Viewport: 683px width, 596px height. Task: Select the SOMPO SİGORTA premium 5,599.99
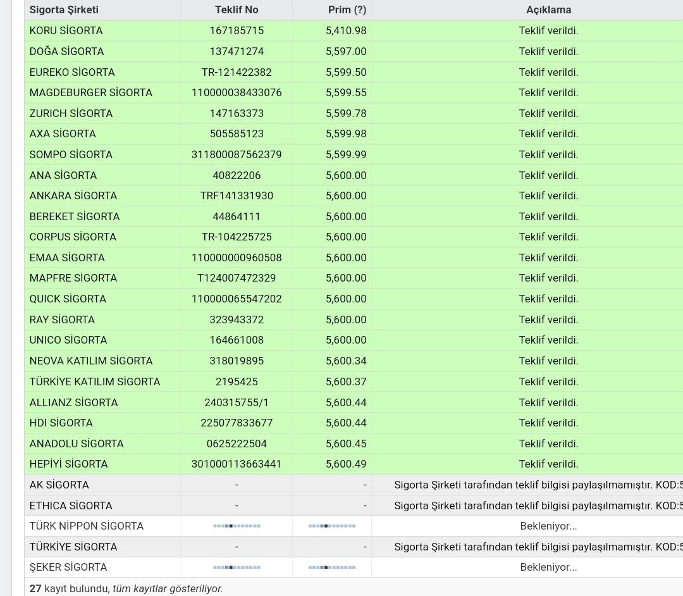tap(346, 155)
